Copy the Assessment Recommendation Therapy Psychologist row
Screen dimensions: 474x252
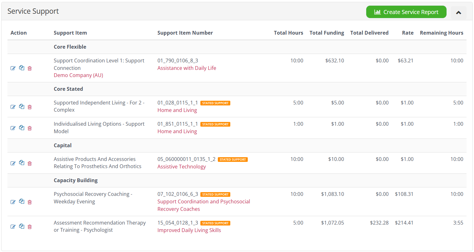point(22,226)
